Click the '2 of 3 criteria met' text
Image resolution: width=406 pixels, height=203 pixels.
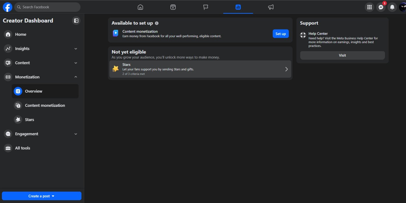tap(133, 74)
